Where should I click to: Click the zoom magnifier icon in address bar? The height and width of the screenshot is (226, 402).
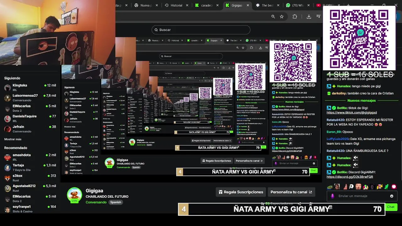(273, 17)
